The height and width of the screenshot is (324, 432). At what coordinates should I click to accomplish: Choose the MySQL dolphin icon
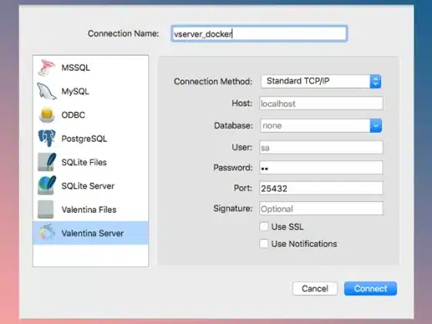(46, 91)
